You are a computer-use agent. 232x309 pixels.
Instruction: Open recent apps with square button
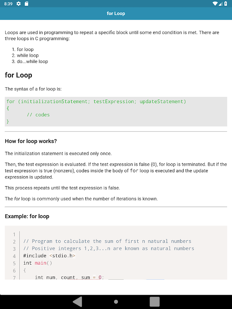click(x=155, y=301)
